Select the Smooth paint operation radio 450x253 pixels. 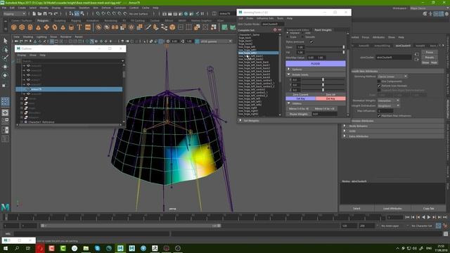pos(303,37)
